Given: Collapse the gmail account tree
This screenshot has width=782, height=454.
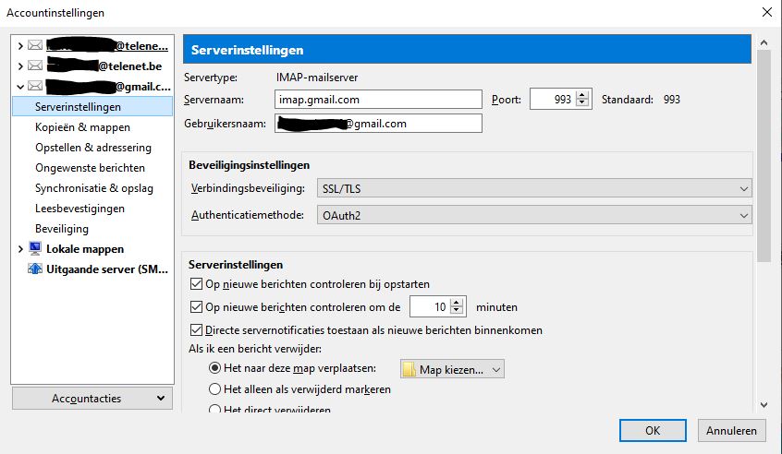Looking at the screenshot, I should pyautogui.click(x=20, y=87).
